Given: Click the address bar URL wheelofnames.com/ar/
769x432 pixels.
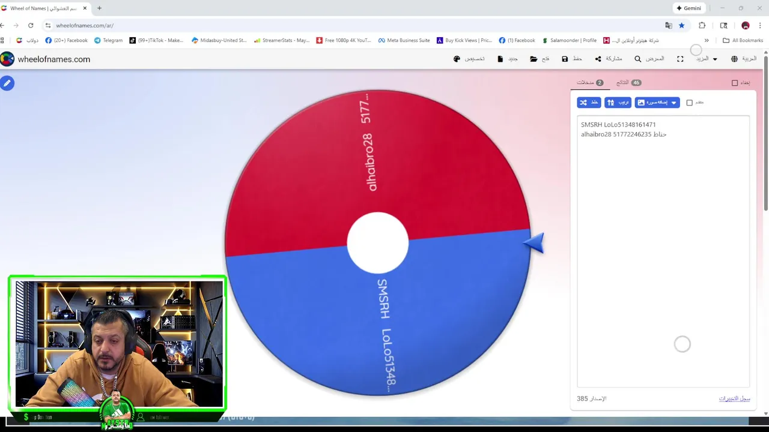Looking at the screenshot, I should pos(85,25).
